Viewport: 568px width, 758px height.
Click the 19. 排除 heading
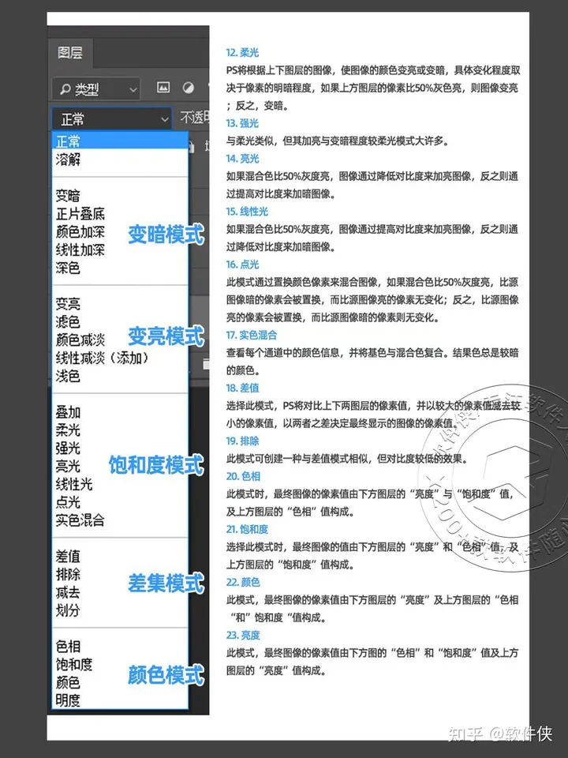pos(242,441)
